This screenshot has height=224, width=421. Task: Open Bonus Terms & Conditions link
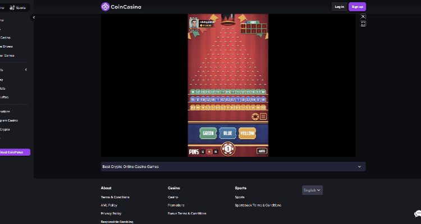coord(187,213)
